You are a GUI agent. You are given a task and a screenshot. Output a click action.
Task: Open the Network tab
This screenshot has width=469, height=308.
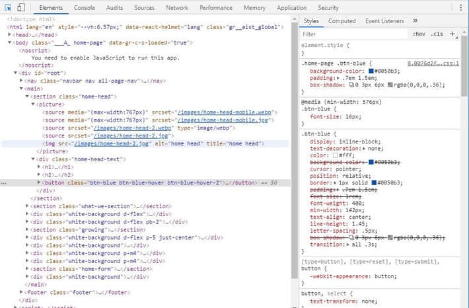point(177,8)
